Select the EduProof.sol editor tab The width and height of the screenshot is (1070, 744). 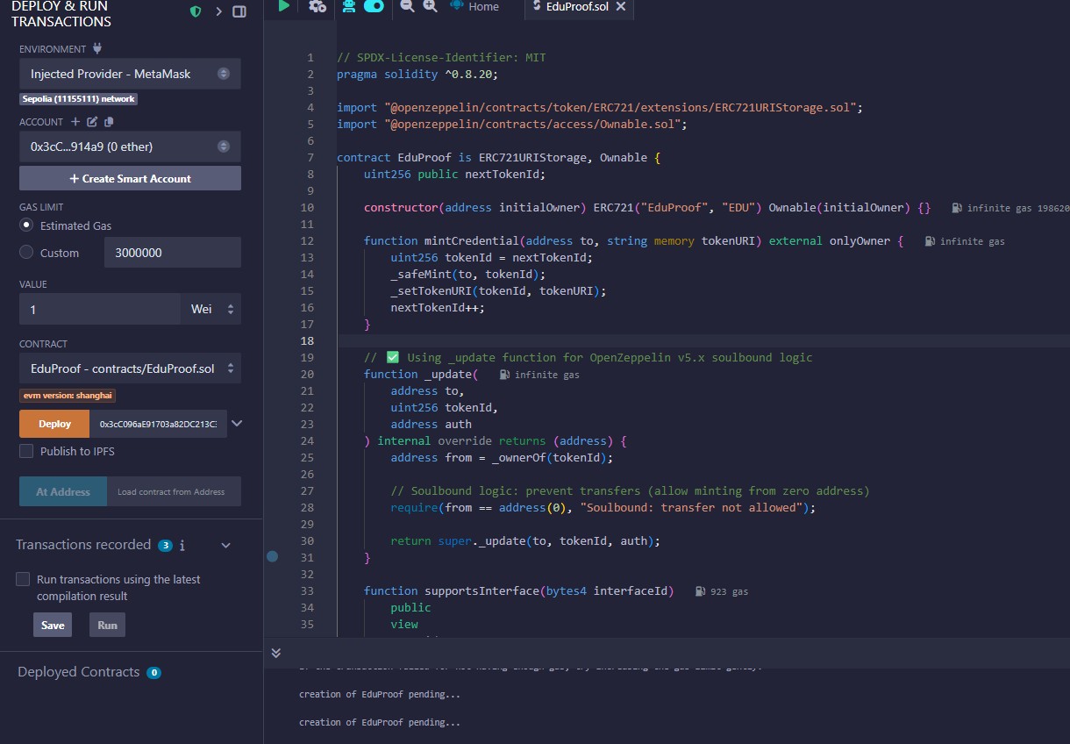pos(575,7)
